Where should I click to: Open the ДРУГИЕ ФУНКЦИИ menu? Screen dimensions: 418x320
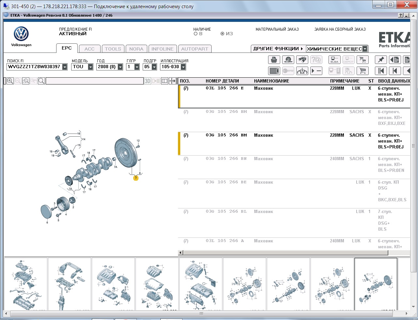pyautogui.click(x=278, y=49)
